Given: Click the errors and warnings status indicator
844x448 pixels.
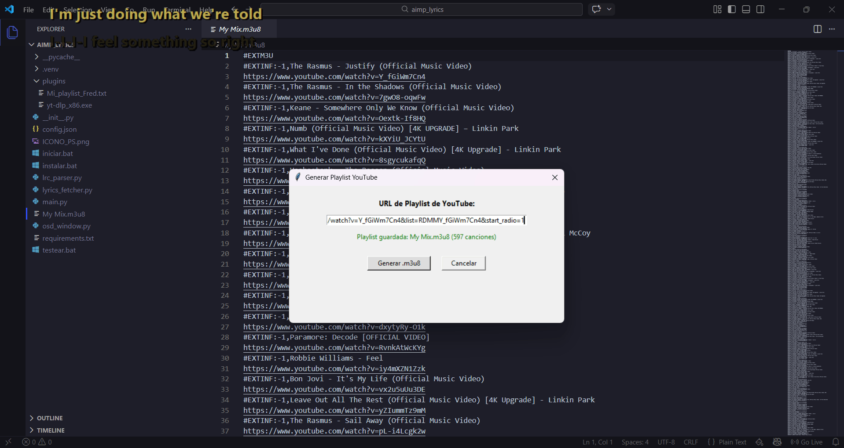Looking at the screenshot, I should 37,442.
